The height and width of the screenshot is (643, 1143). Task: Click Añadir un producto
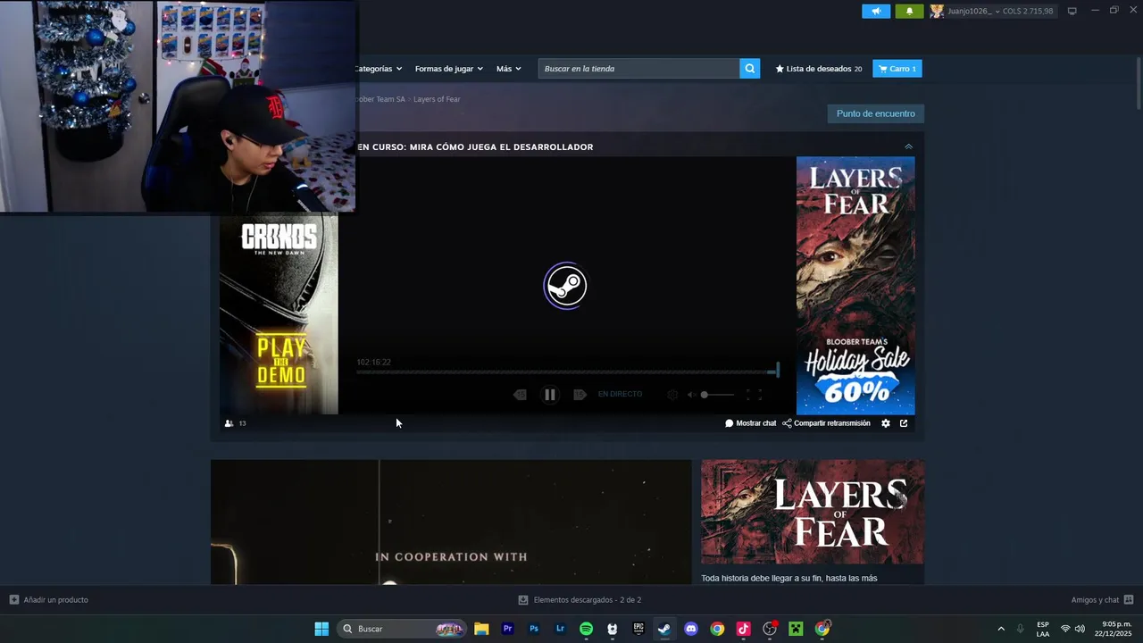coord(49,600)
